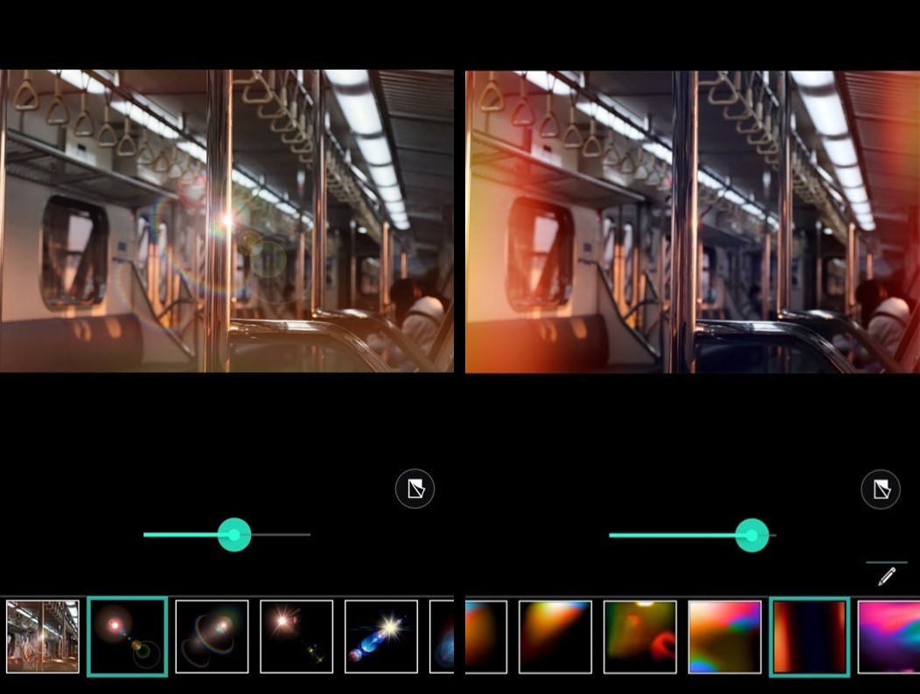Screen dimensions: 920x694
Task: Click the teal underline above the pencil icon
Action: (x=887, y=560)
